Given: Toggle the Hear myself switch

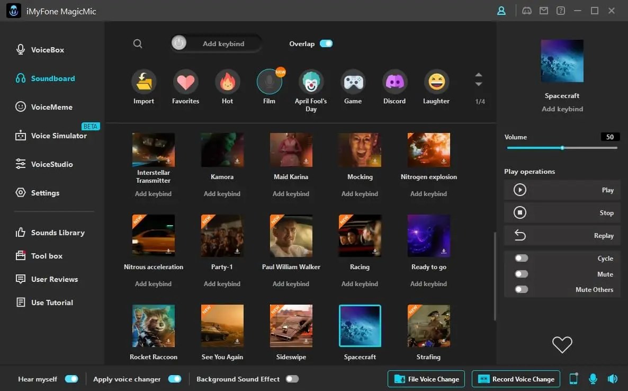Looking at the screenshot, I should coord(71,379).
